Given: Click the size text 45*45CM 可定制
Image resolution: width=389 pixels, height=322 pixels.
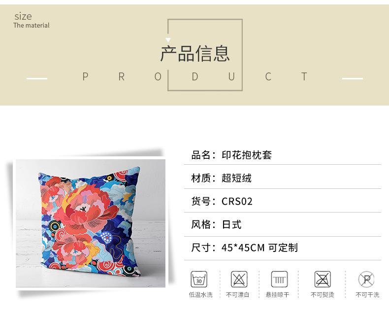Looking at the screenshot, I should tap(259, 248).
